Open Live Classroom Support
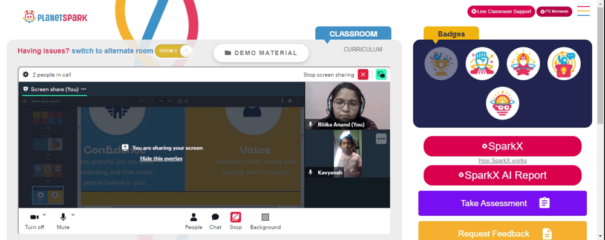 (x=501, y=11)
